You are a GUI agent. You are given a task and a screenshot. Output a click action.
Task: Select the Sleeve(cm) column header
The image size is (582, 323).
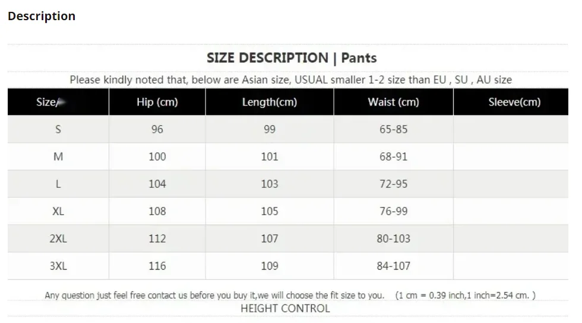514,102
